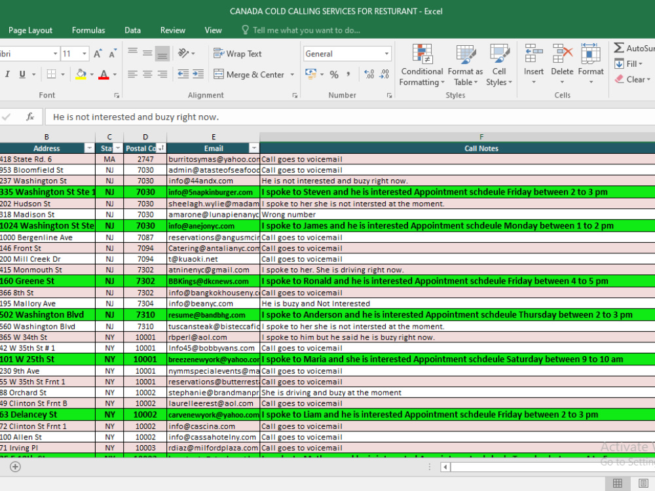Select Middle Align icon
Viewport: 655px width, 491px height.
147,53
